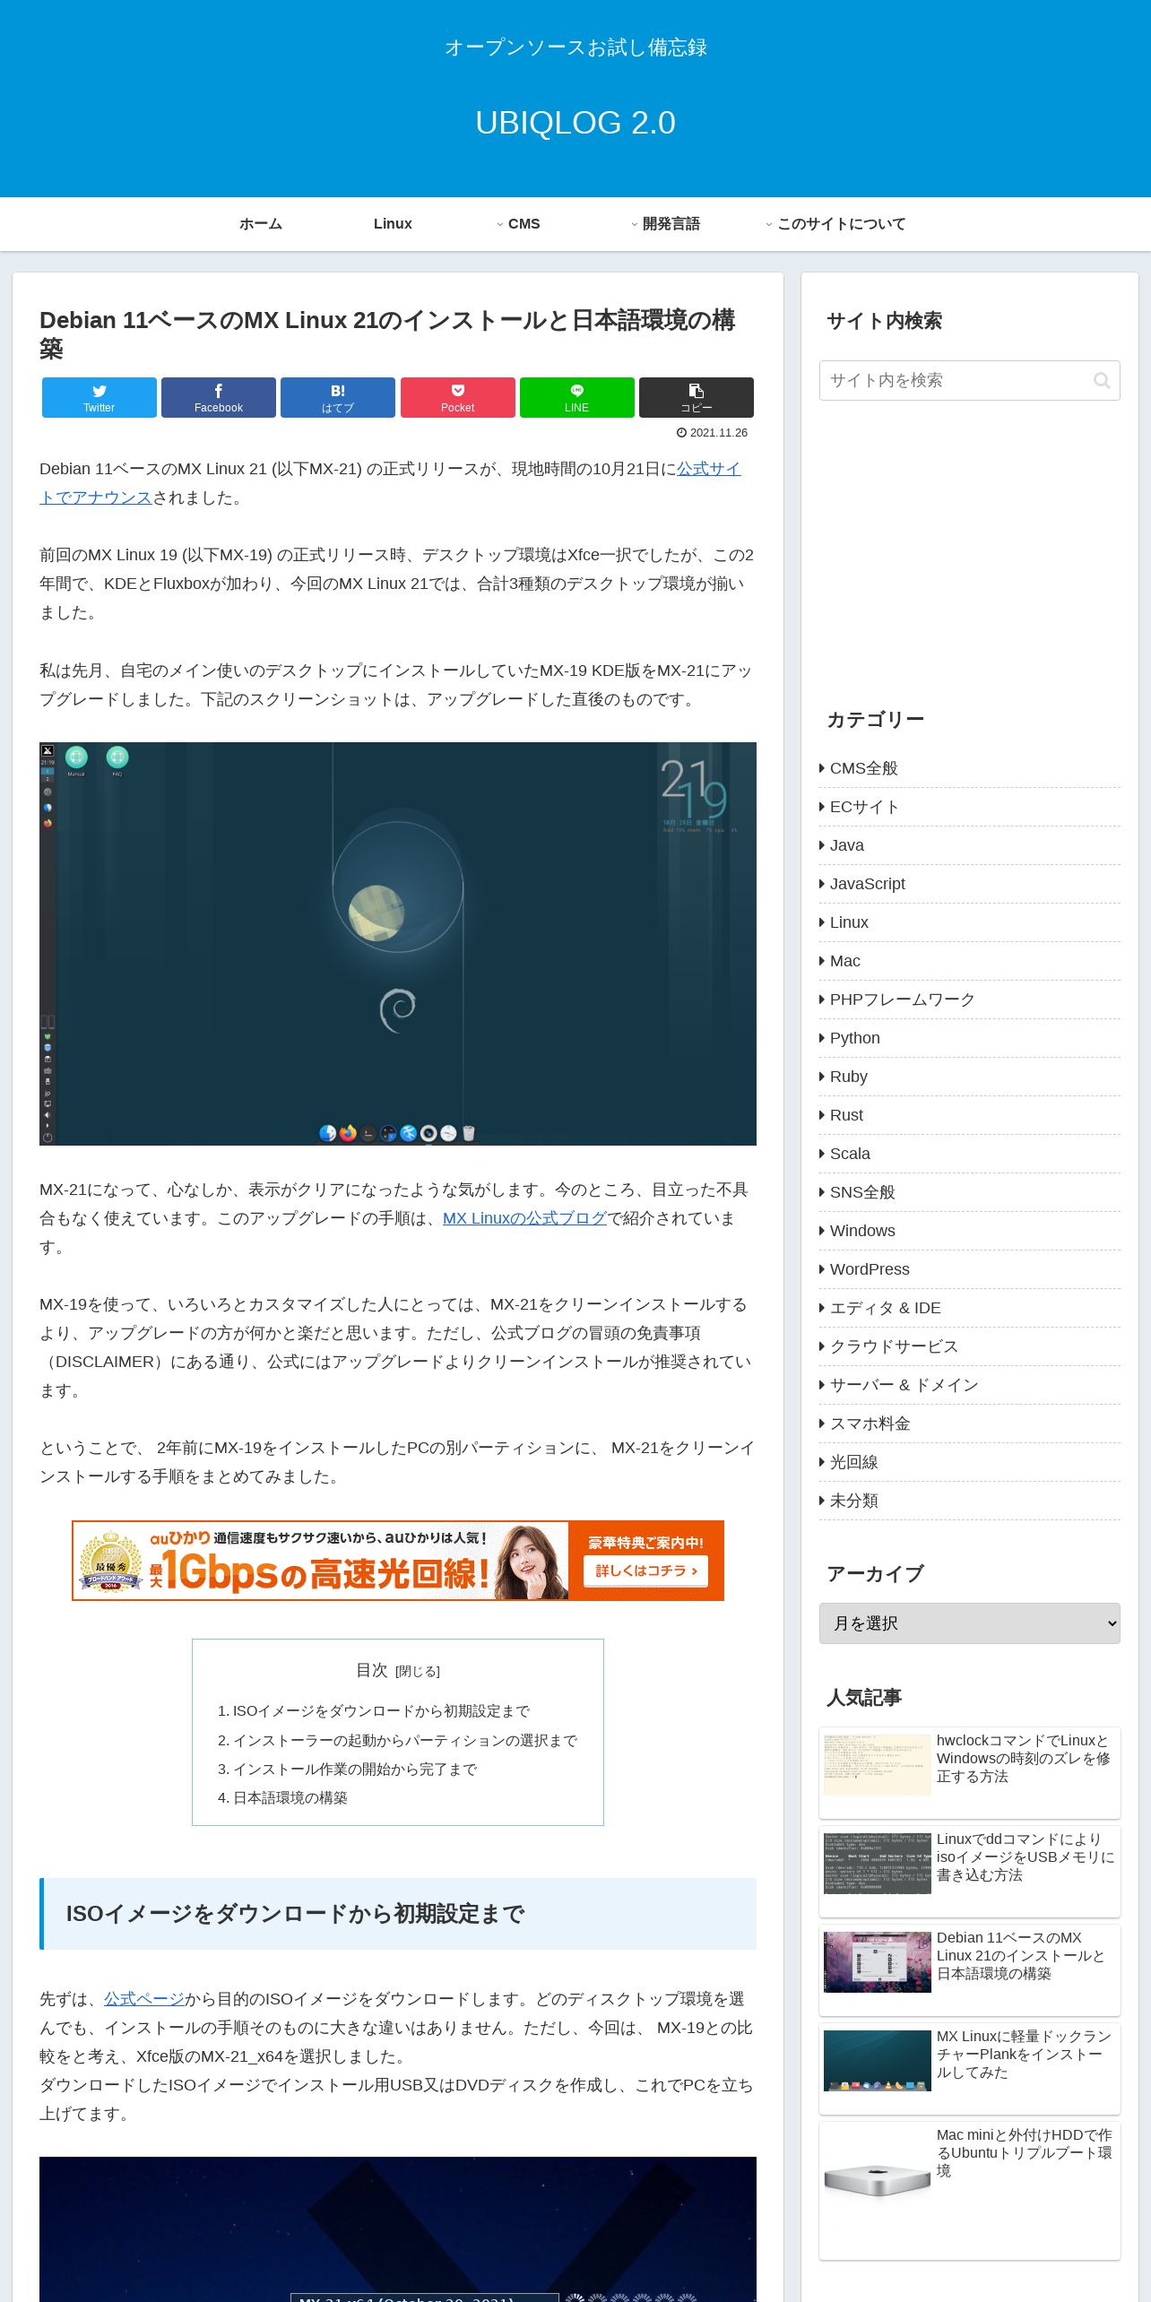Open the Ruby category
Viewport: 1151px width, 2302px height.
(x=970, y=1077)
